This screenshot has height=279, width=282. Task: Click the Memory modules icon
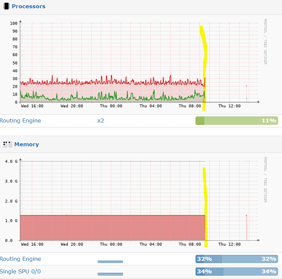pyautogui.click(x=8, y=144)
